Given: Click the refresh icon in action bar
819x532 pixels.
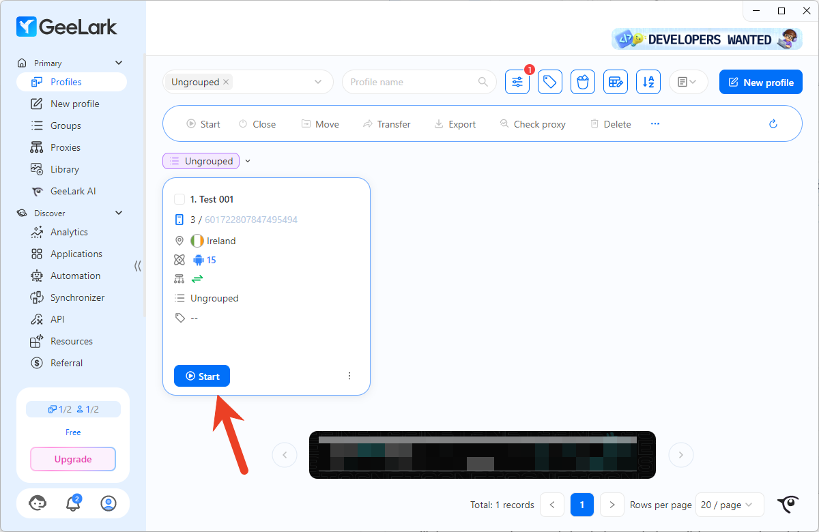Looking at the screenshot, I should (773, 124).
